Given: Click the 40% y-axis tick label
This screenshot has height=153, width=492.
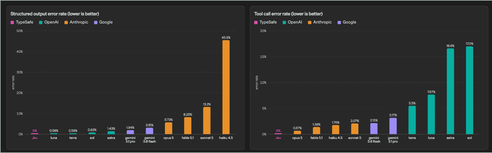Looking at the screenshot, I should (20, 51).
